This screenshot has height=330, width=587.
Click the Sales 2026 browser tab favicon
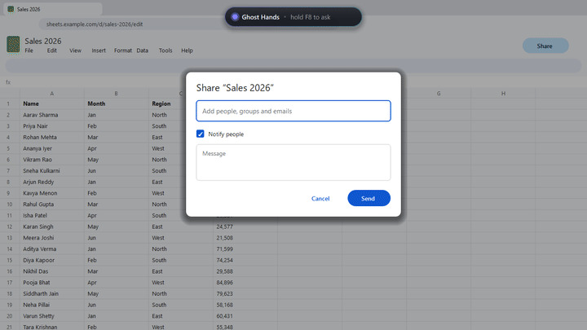tap(11, 9)
